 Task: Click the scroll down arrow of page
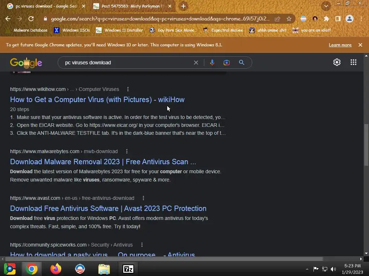click(366, 253)
